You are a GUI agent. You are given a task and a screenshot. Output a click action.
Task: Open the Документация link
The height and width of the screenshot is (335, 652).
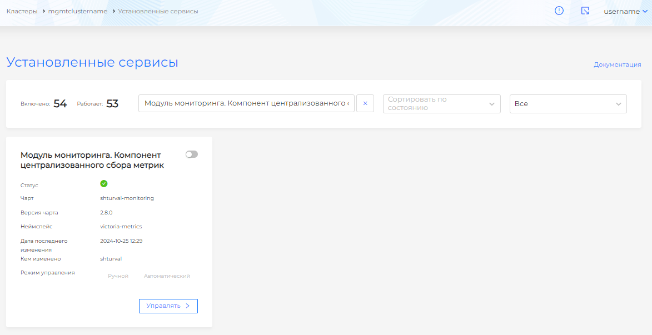(617, 64)
